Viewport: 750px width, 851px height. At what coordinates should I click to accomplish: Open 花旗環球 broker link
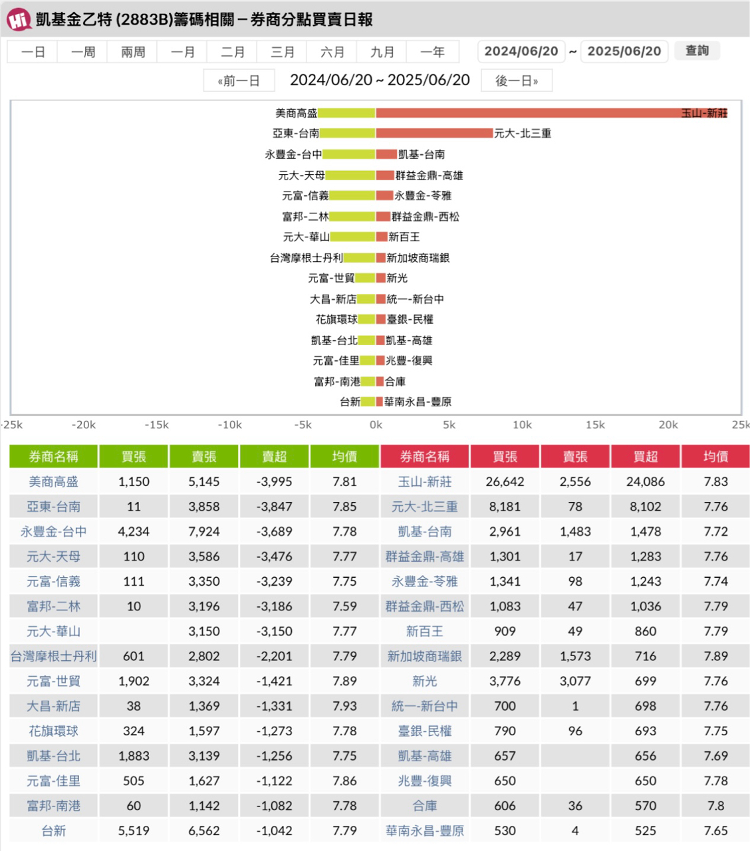53,731
